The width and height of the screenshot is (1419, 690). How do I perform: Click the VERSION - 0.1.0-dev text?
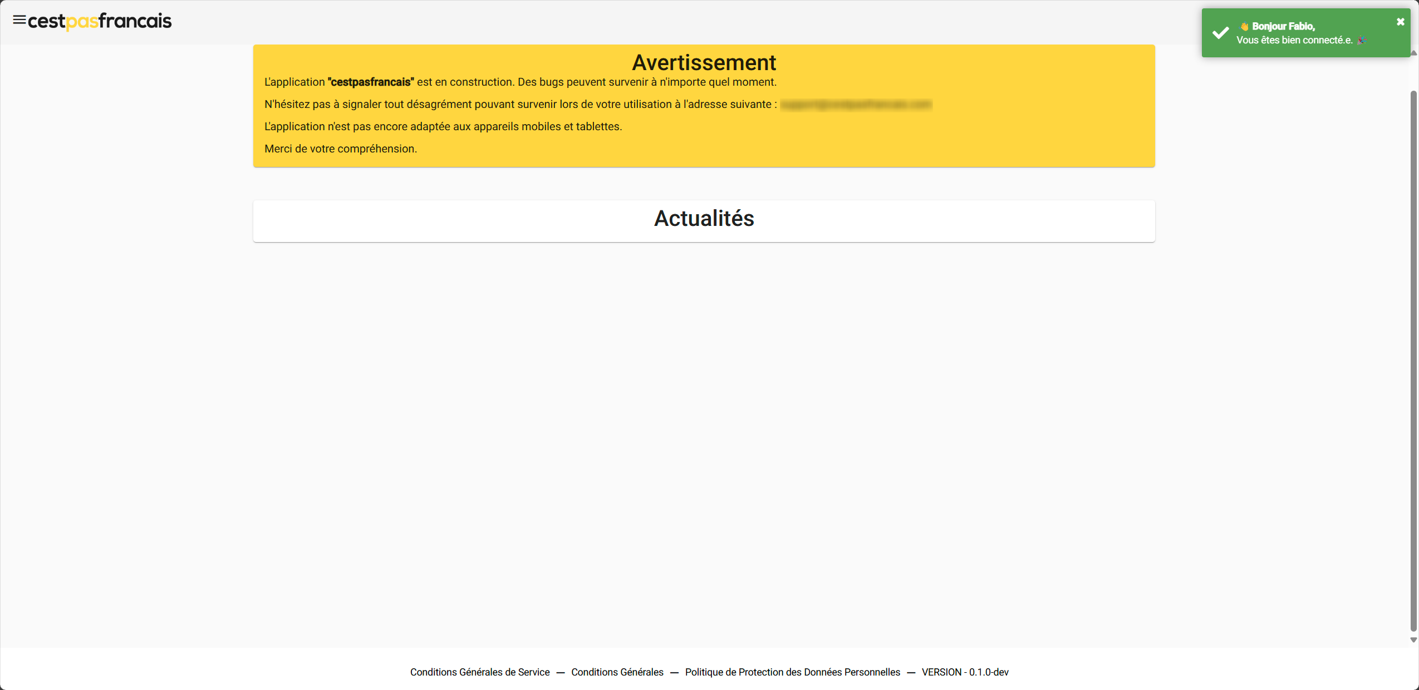(965, 672)
